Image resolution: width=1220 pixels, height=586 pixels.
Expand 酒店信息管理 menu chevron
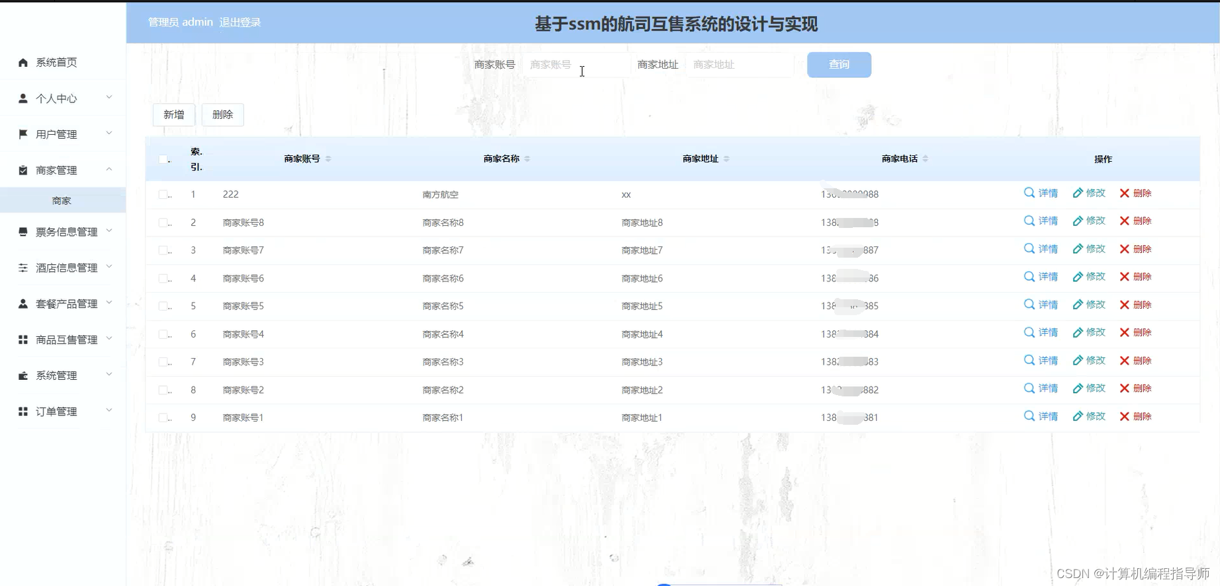(109, 267)
